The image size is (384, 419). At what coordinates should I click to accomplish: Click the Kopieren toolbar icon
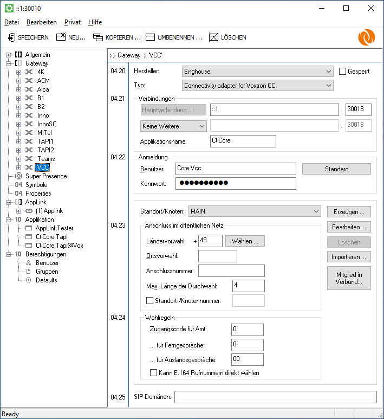(x=97, y=37)
